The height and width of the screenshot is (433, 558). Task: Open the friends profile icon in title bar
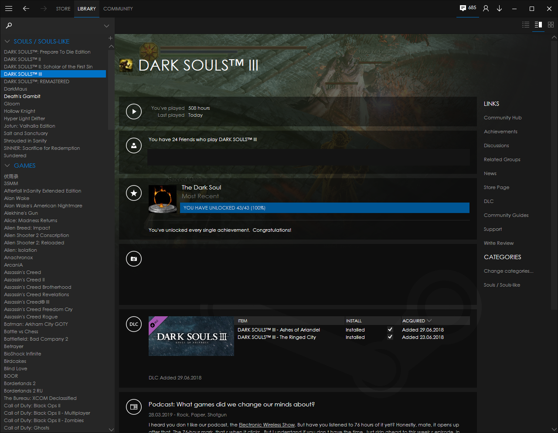tap(486, 9)
